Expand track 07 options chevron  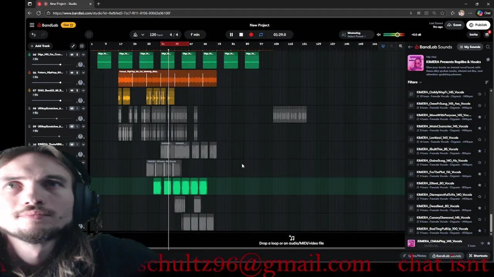[x=83, y=90]
